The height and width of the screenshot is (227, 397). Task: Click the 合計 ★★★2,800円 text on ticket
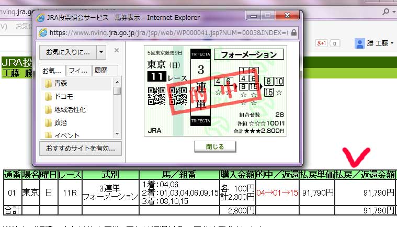[x=259, y=131]
